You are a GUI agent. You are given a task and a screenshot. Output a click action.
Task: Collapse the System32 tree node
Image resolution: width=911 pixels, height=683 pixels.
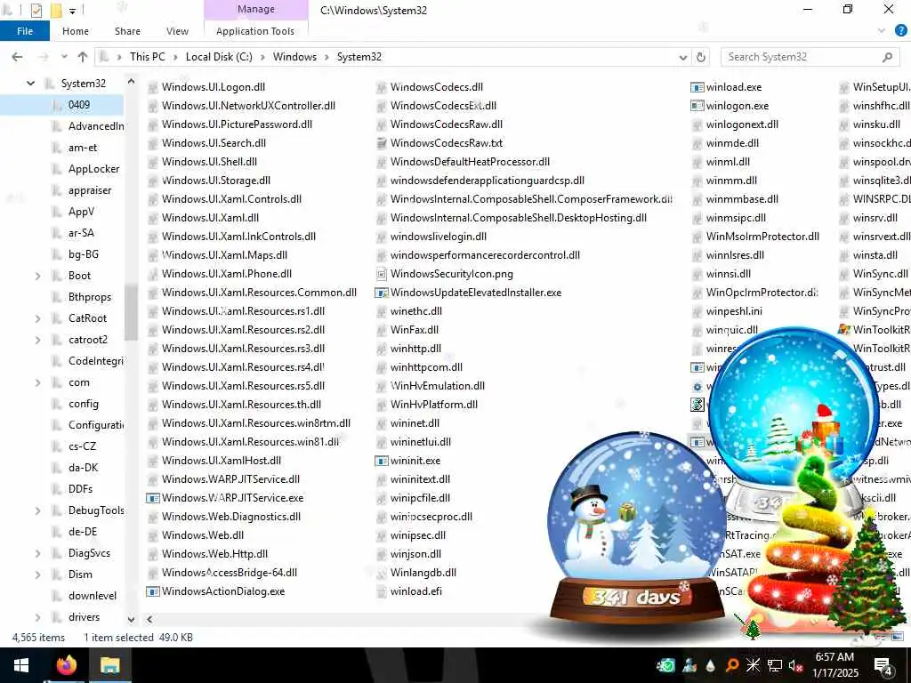coord(30,84)
